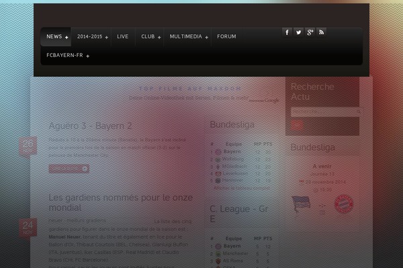Open the Google Plus social icon

310,32
